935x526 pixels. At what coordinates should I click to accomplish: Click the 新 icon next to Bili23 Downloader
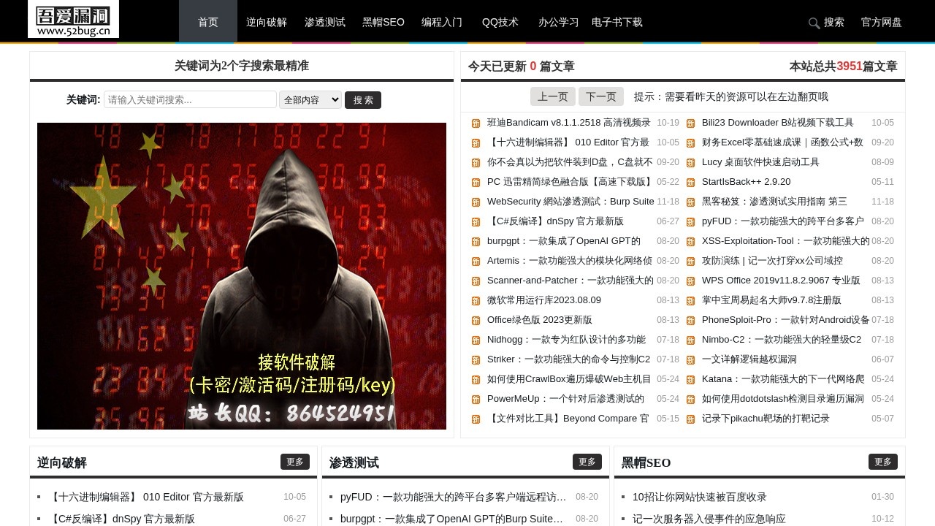[690, 123]
